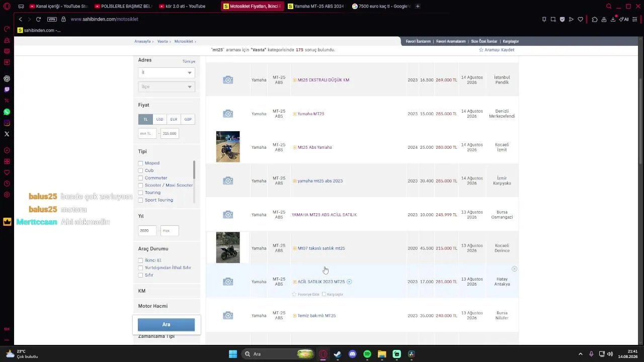Open the player icon in Opera sidebar
Screen dimensions: 644x362
point(7,150)
